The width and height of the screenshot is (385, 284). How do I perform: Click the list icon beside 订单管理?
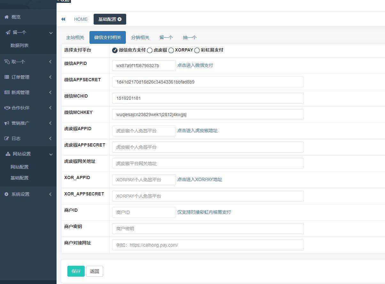tap(6, 77)
